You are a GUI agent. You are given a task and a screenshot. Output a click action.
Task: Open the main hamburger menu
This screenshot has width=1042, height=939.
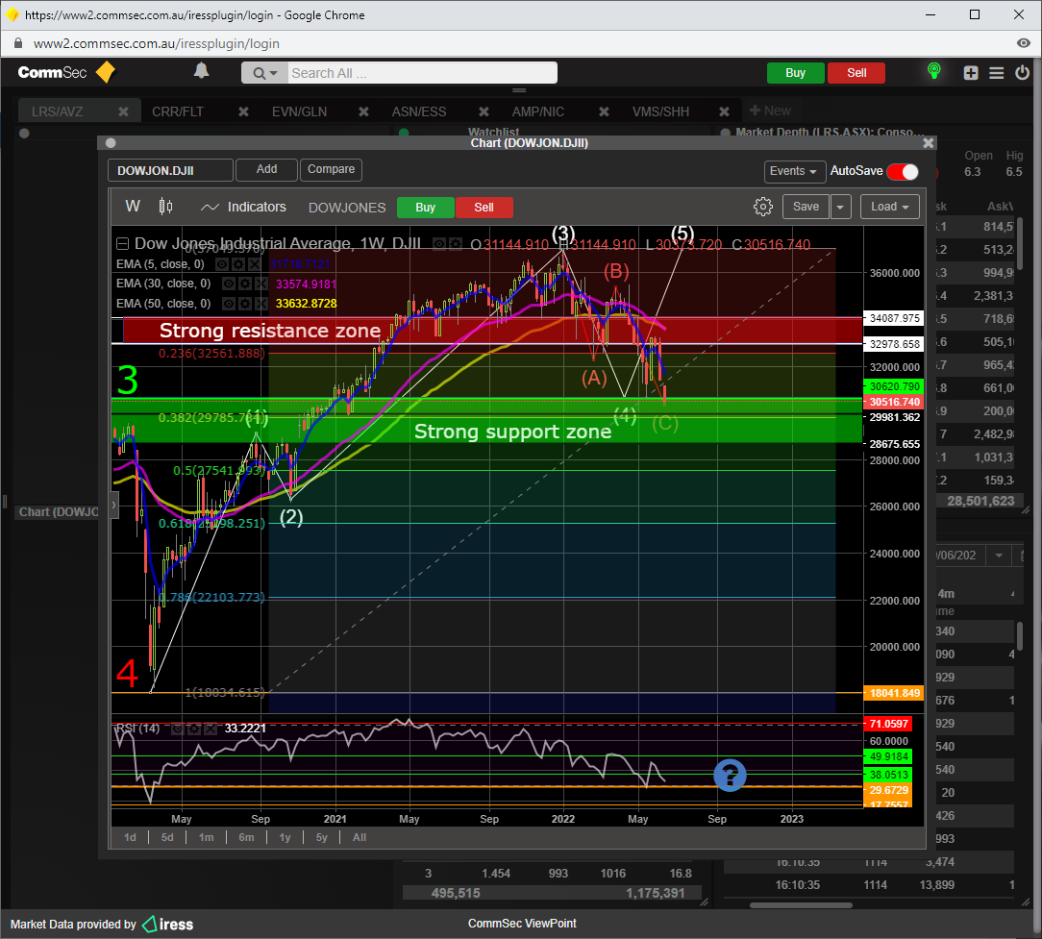pyautogui.click(x=996, y=73)
